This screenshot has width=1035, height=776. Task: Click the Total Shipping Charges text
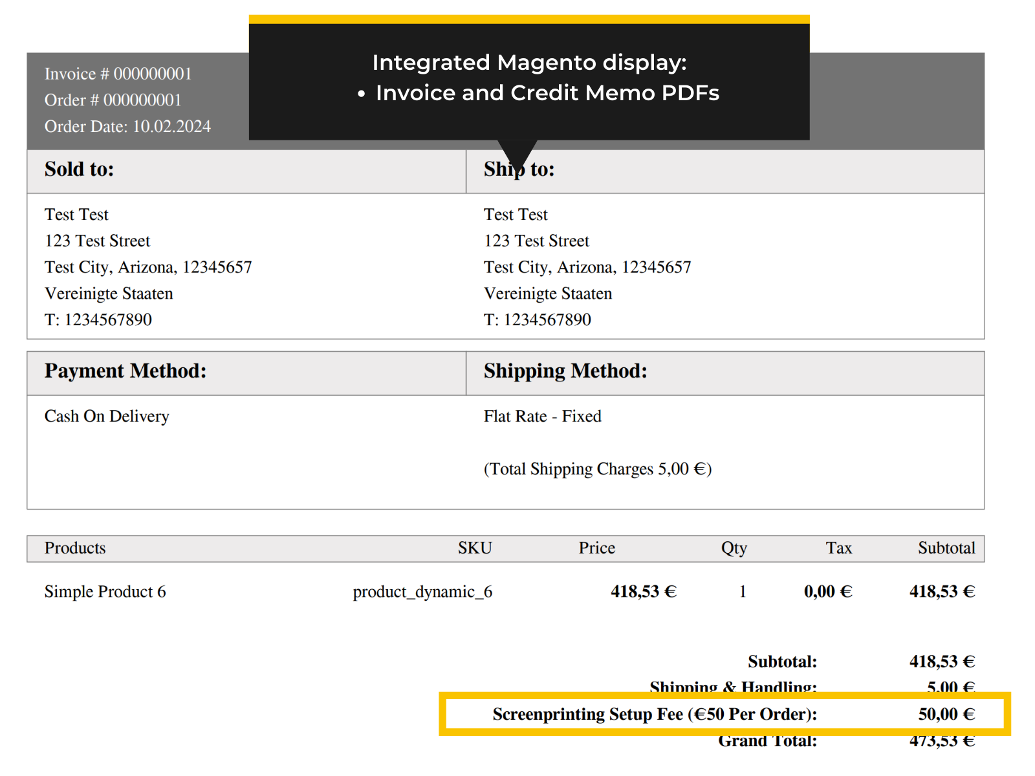[597, 469]
